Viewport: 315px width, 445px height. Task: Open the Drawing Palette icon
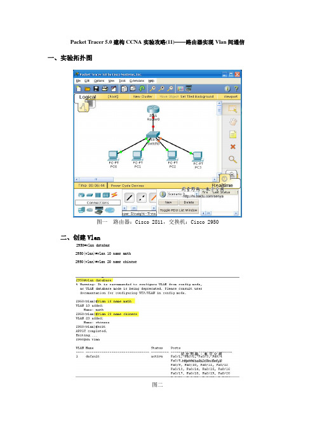point(180,89)
